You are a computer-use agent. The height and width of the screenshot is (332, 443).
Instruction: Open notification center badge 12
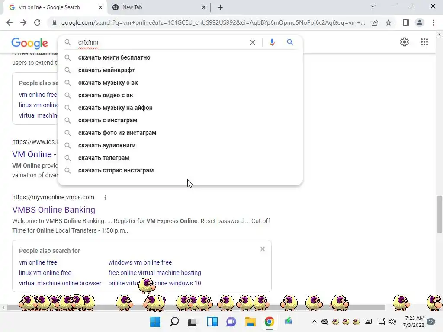431,322
